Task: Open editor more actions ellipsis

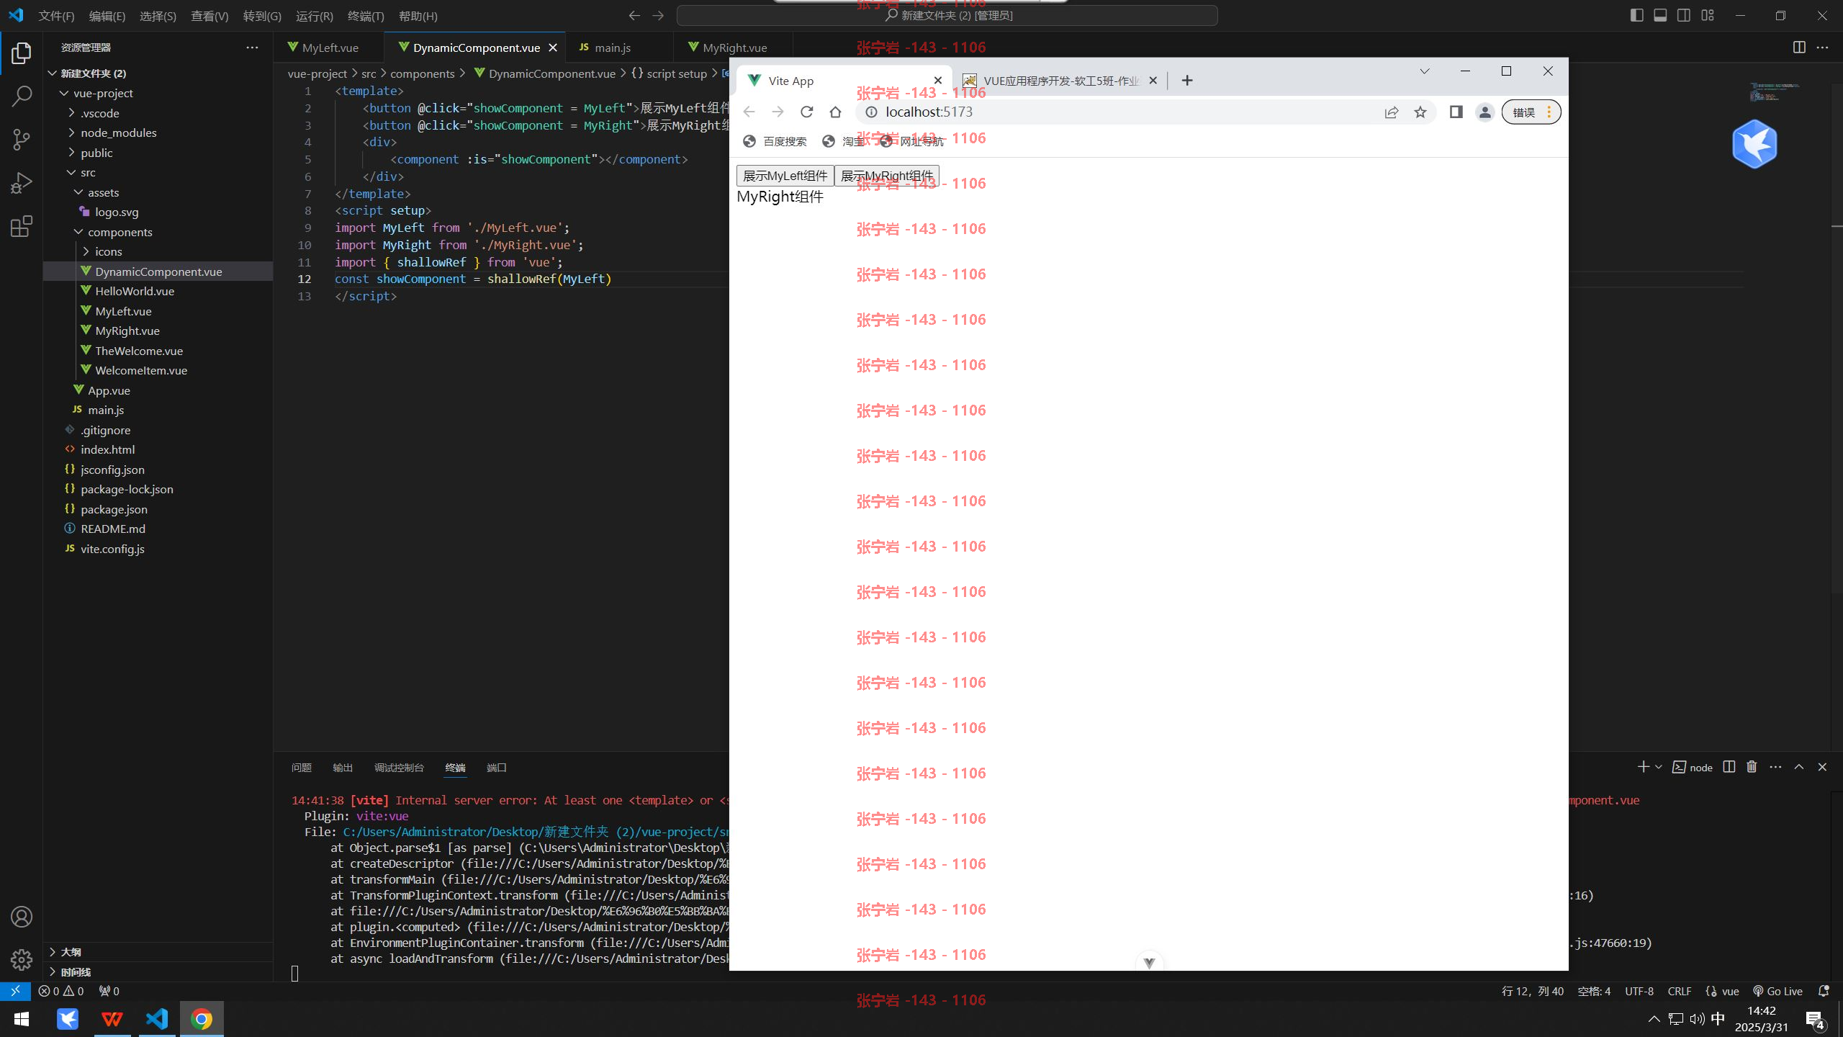Action: tap(1822, 48)
